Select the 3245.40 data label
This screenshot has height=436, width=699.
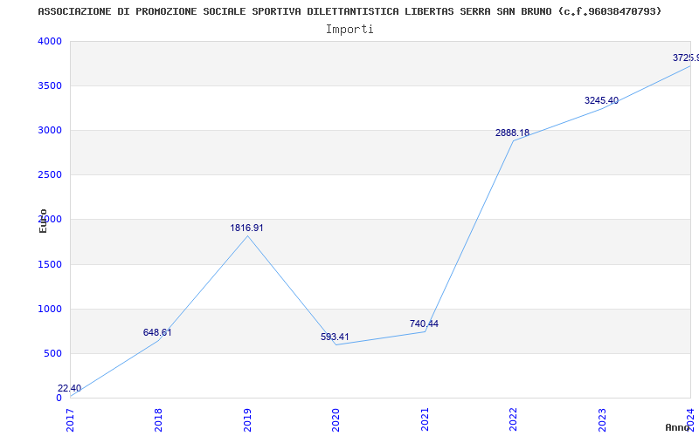pos(601,100)
